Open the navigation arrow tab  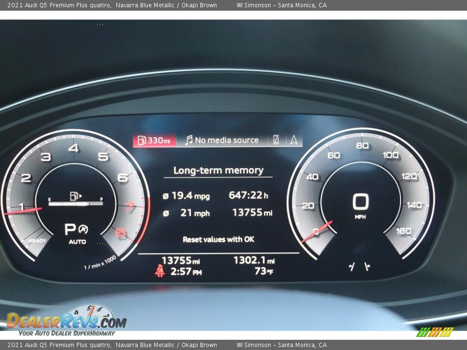pos(294,140)
